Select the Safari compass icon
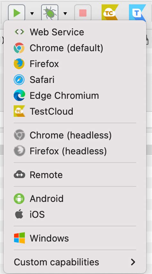The width and height of the screenshot is (152, 274). click(x=19, y=80)
